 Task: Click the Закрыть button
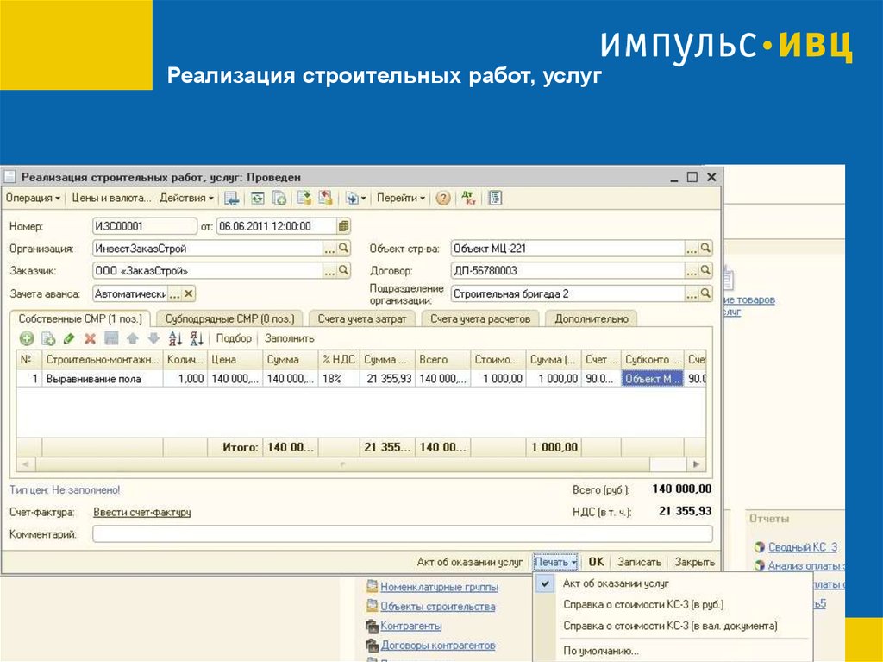(694, 562)
